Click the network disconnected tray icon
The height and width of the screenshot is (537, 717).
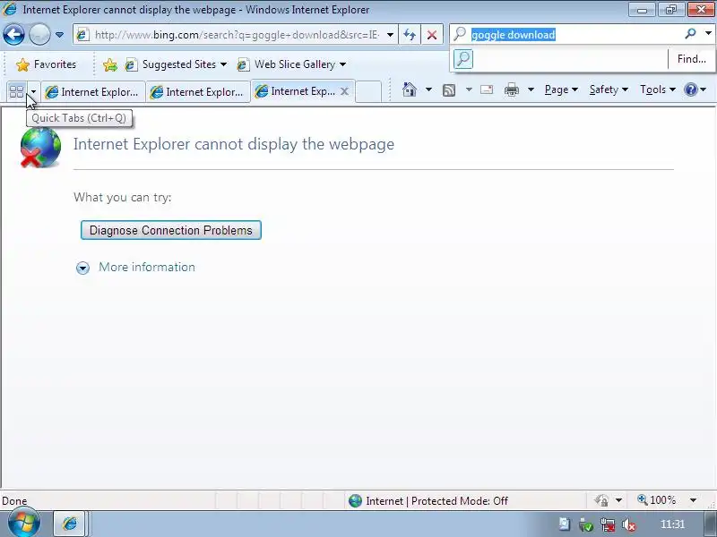coord(608,525)
